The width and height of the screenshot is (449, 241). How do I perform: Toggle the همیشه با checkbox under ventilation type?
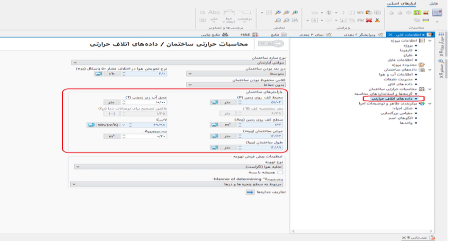click(280, 173)
